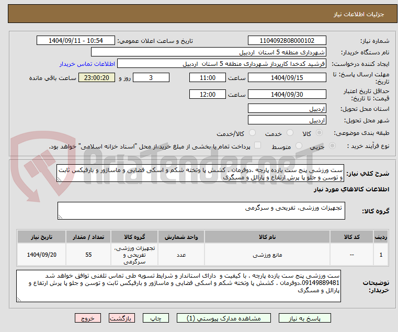The height and width of the screenshot is (332, 398).
Task: Select the کالا/خدمت radio button
Action: (252, 133)
